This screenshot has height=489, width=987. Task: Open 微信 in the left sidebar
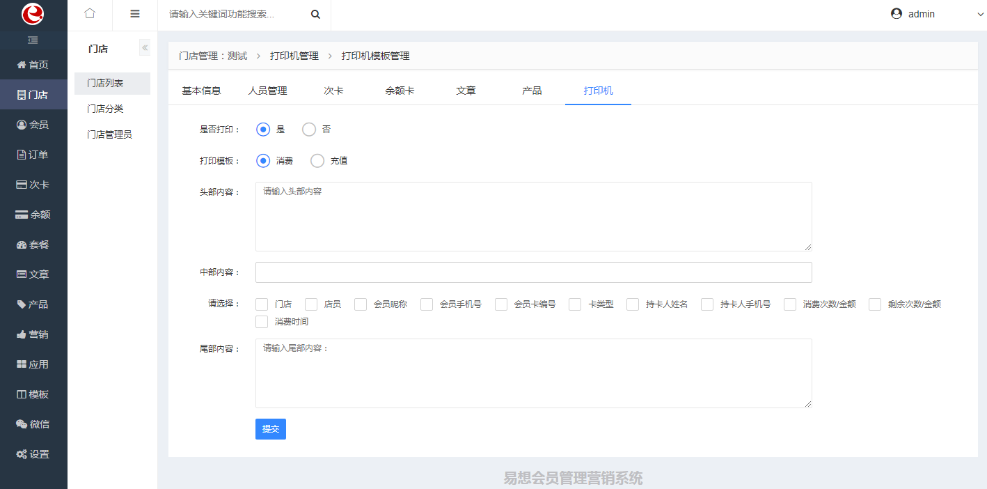pos(33,424)
